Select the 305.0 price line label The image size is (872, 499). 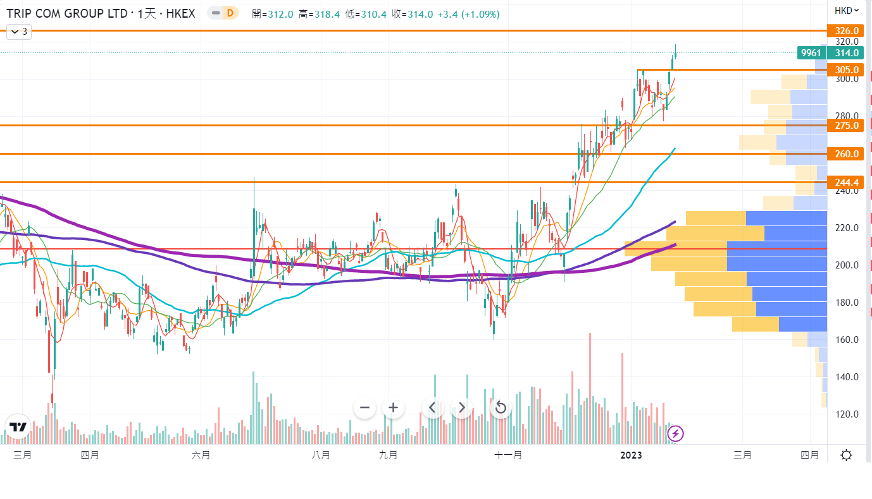846,69
